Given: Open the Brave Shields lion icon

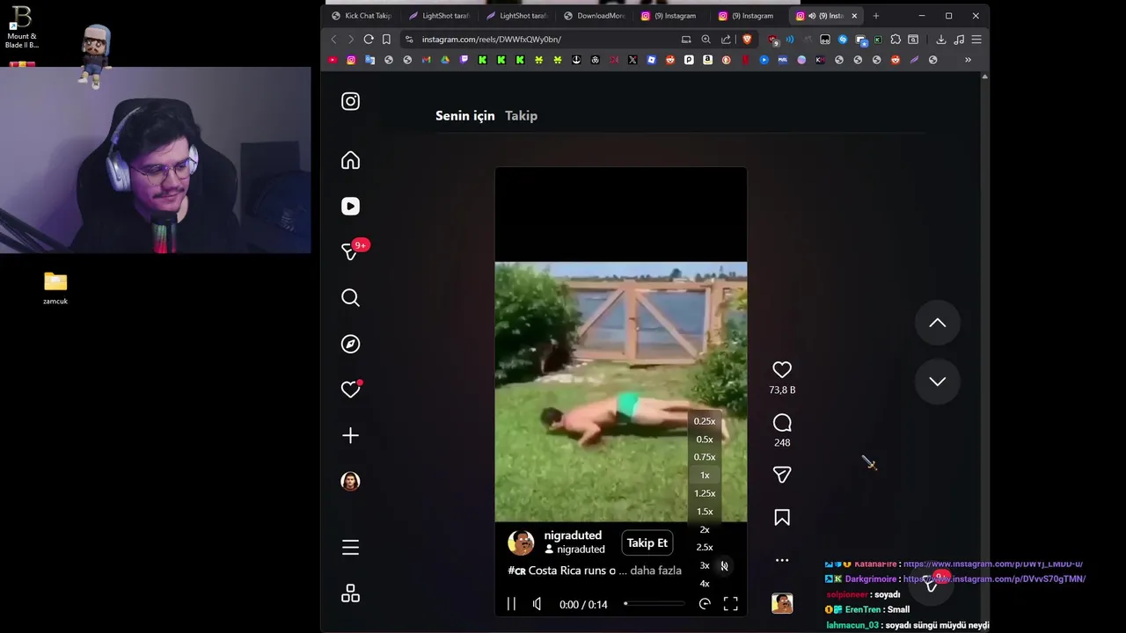Looking at the screenshot, I should pyautogui.click(x=747, y=40).
